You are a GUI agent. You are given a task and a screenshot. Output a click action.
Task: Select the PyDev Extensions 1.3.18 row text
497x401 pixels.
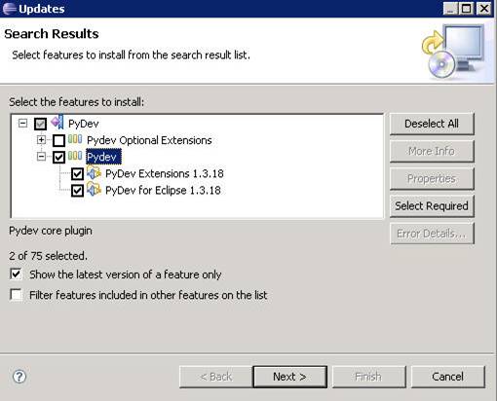(x=165, y=174)
